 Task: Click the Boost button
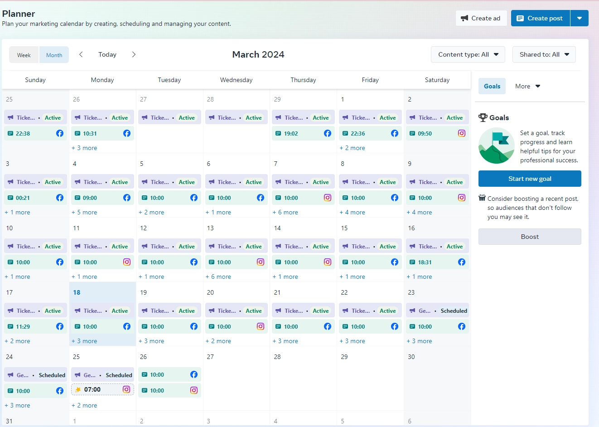tap(530, 237)
